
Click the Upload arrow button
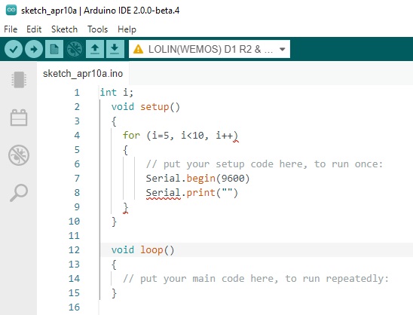point(34,49)
